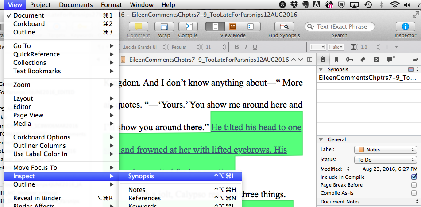
Task: Toggle synopsis index card image switch icon
Action: (x=411, y=69)
